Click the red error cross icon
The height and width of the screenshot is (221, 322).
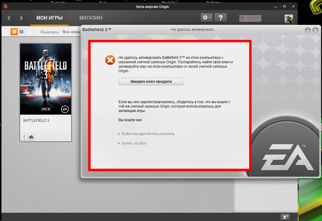pyautogui.click(x=110, y=60)
